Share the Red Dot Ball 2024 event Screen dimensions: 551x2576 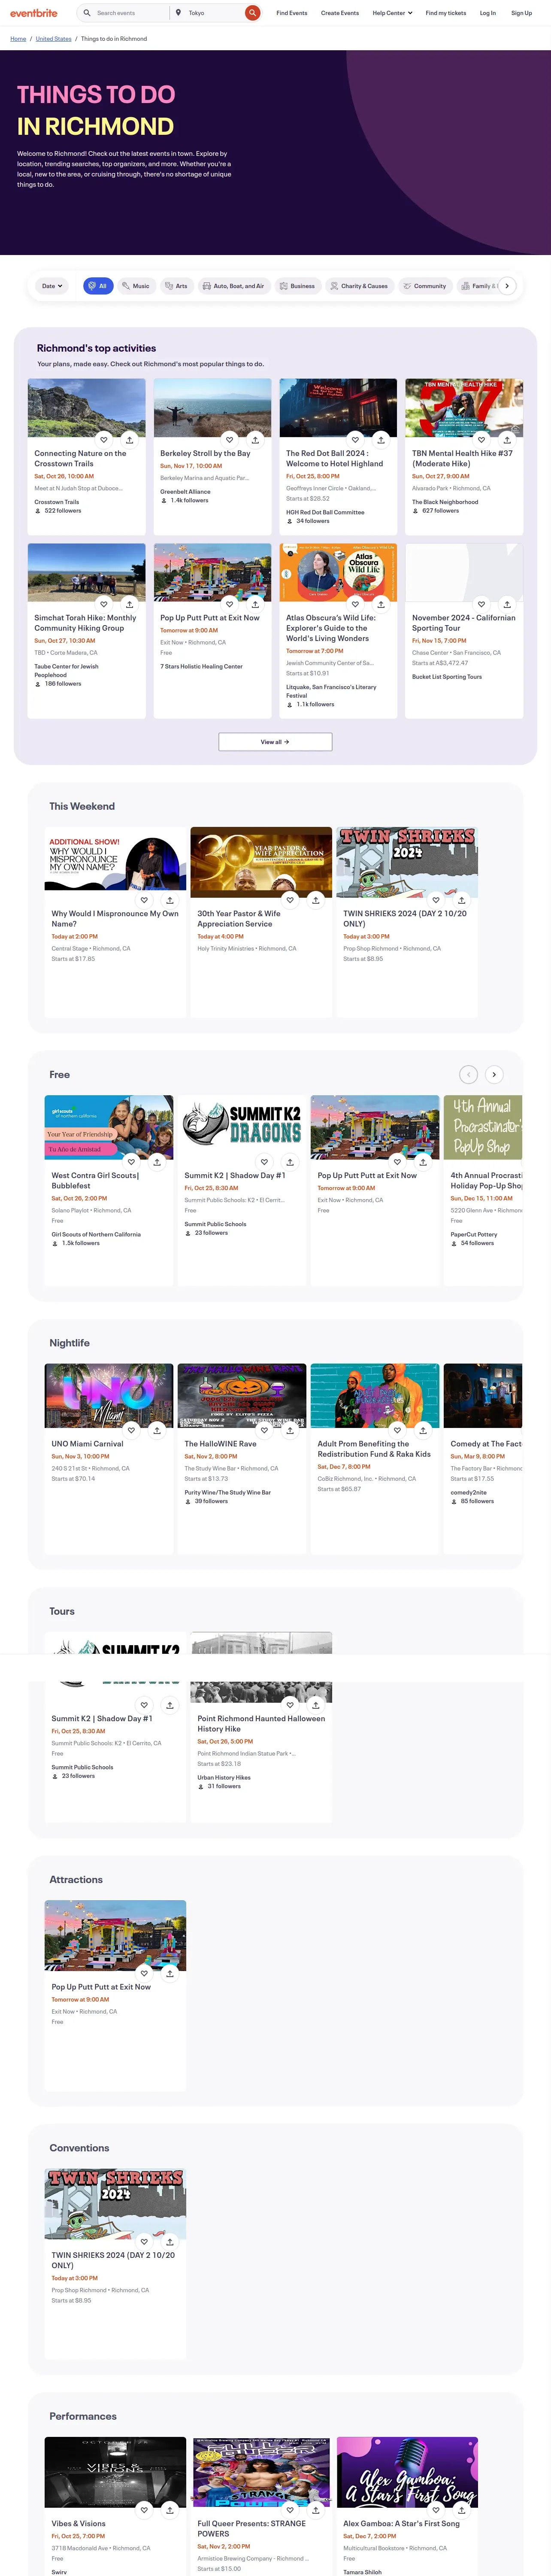coord(381,439)
